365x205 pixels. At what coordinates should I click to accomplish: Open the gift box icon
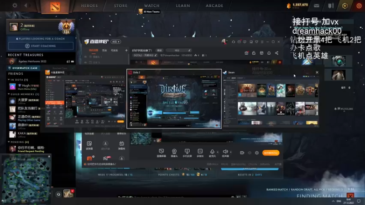click(246, 53)
